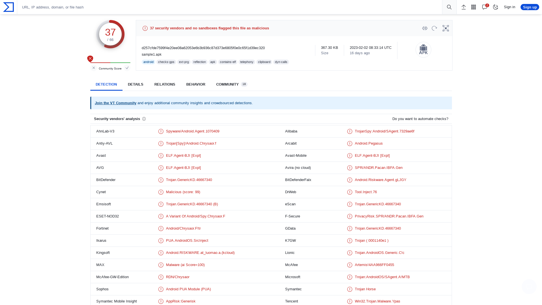Click the floating round help button

pyautogui.click(x=529, y=287)
